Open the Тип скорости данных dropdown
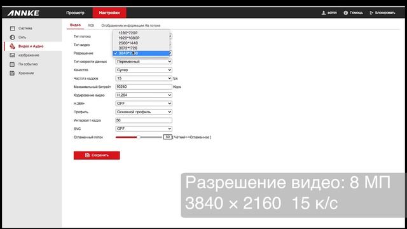This screenshot has height=229, width=407. tap(144, 62)
